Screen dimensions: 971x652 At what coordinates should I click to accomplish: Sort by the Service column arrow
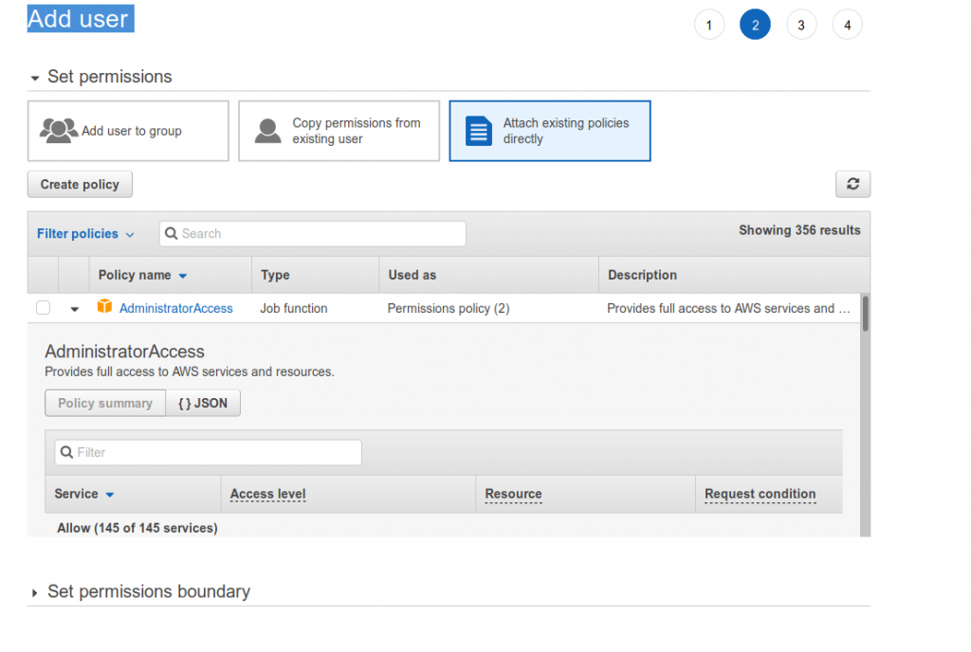point(110,495)
